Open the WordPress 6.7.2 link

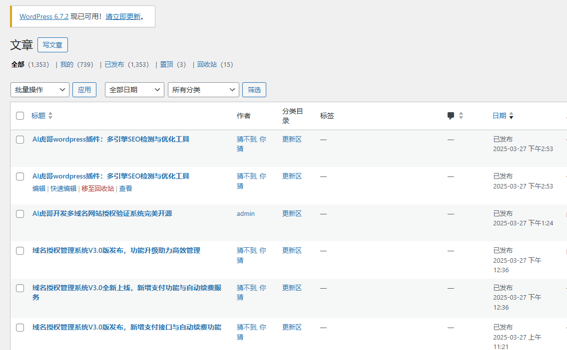(43, 16)
